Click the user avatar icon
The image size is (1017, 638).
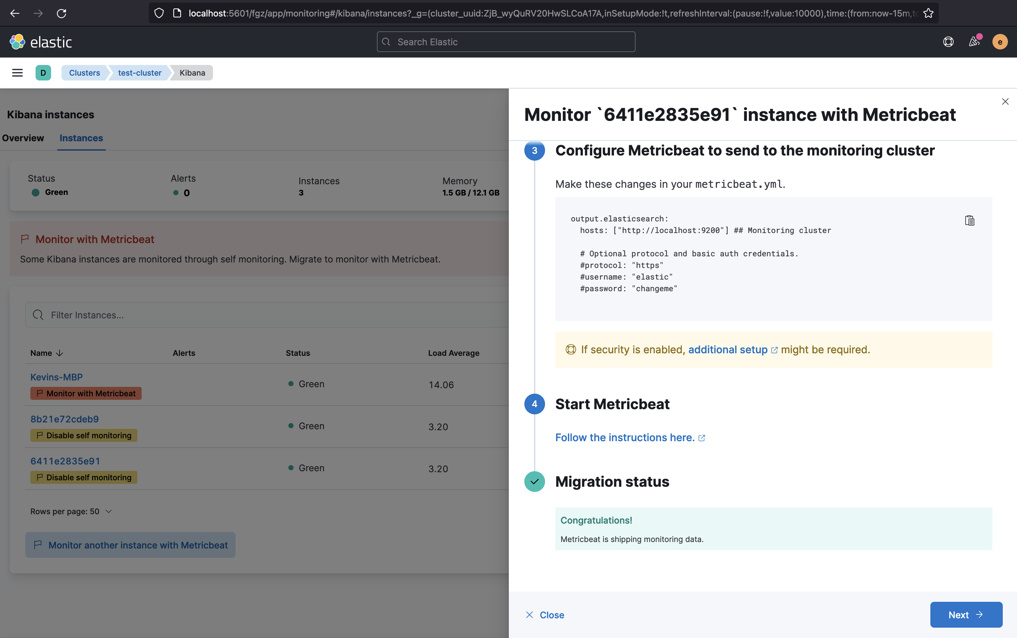pyautogui.click(x=1000, y=42)
